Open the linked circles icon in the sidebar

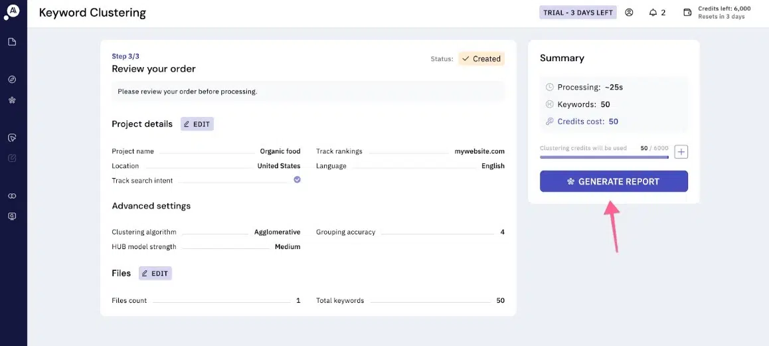(12, 196)
